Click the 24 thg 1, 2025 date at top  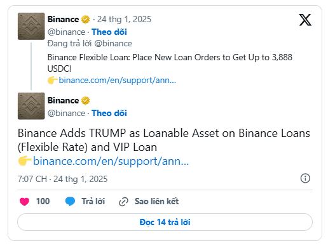coord(124,19)
